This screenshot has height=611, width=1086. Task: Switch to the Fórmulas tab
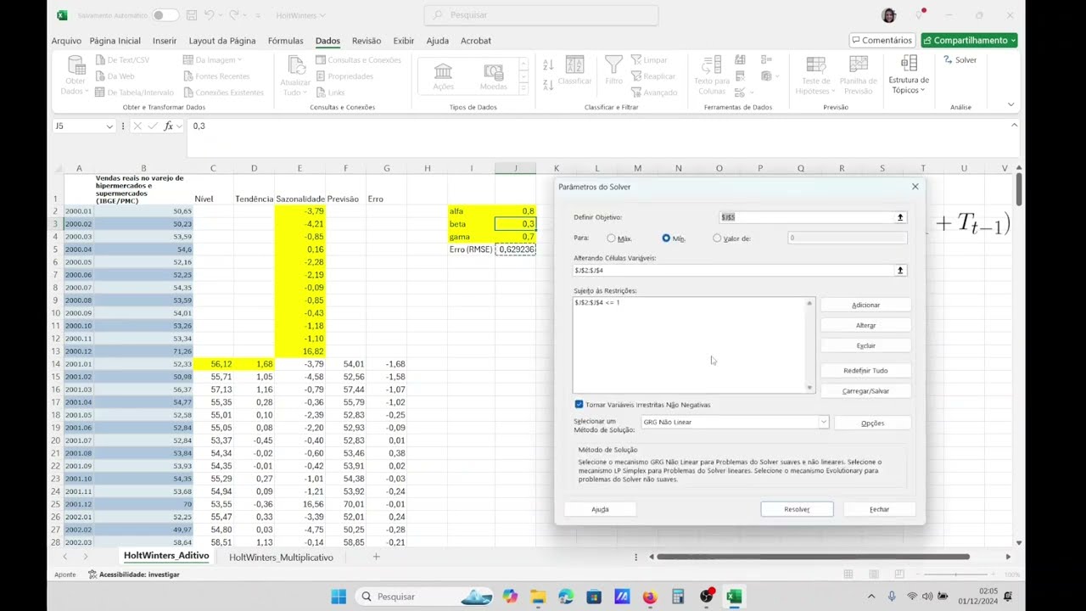[285, 41]
